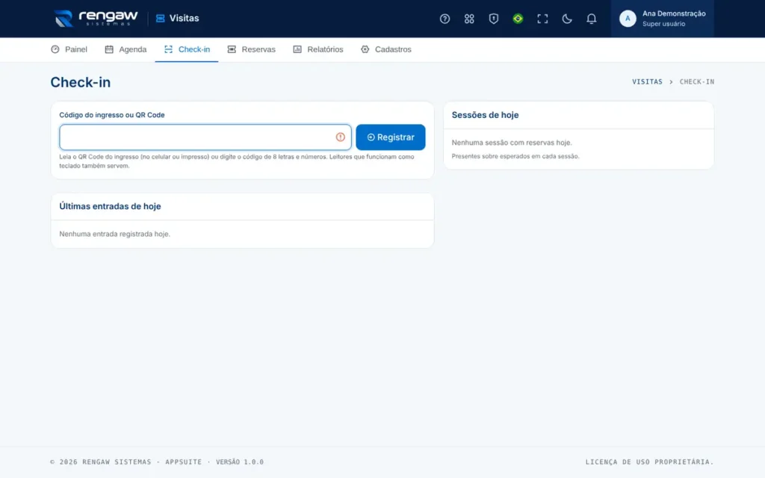Click CHECK-IN in the breadcrumb
Screen dimensions: 765x478
click(x=697, y=82)
